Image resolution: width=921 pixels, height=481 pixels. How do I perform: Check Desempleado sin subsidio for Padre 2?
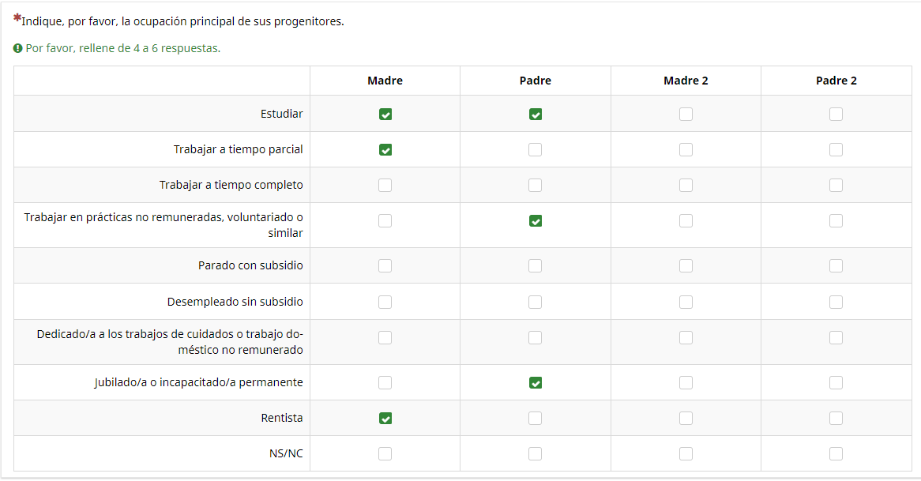pyautogui.click(x=836, y=302)
